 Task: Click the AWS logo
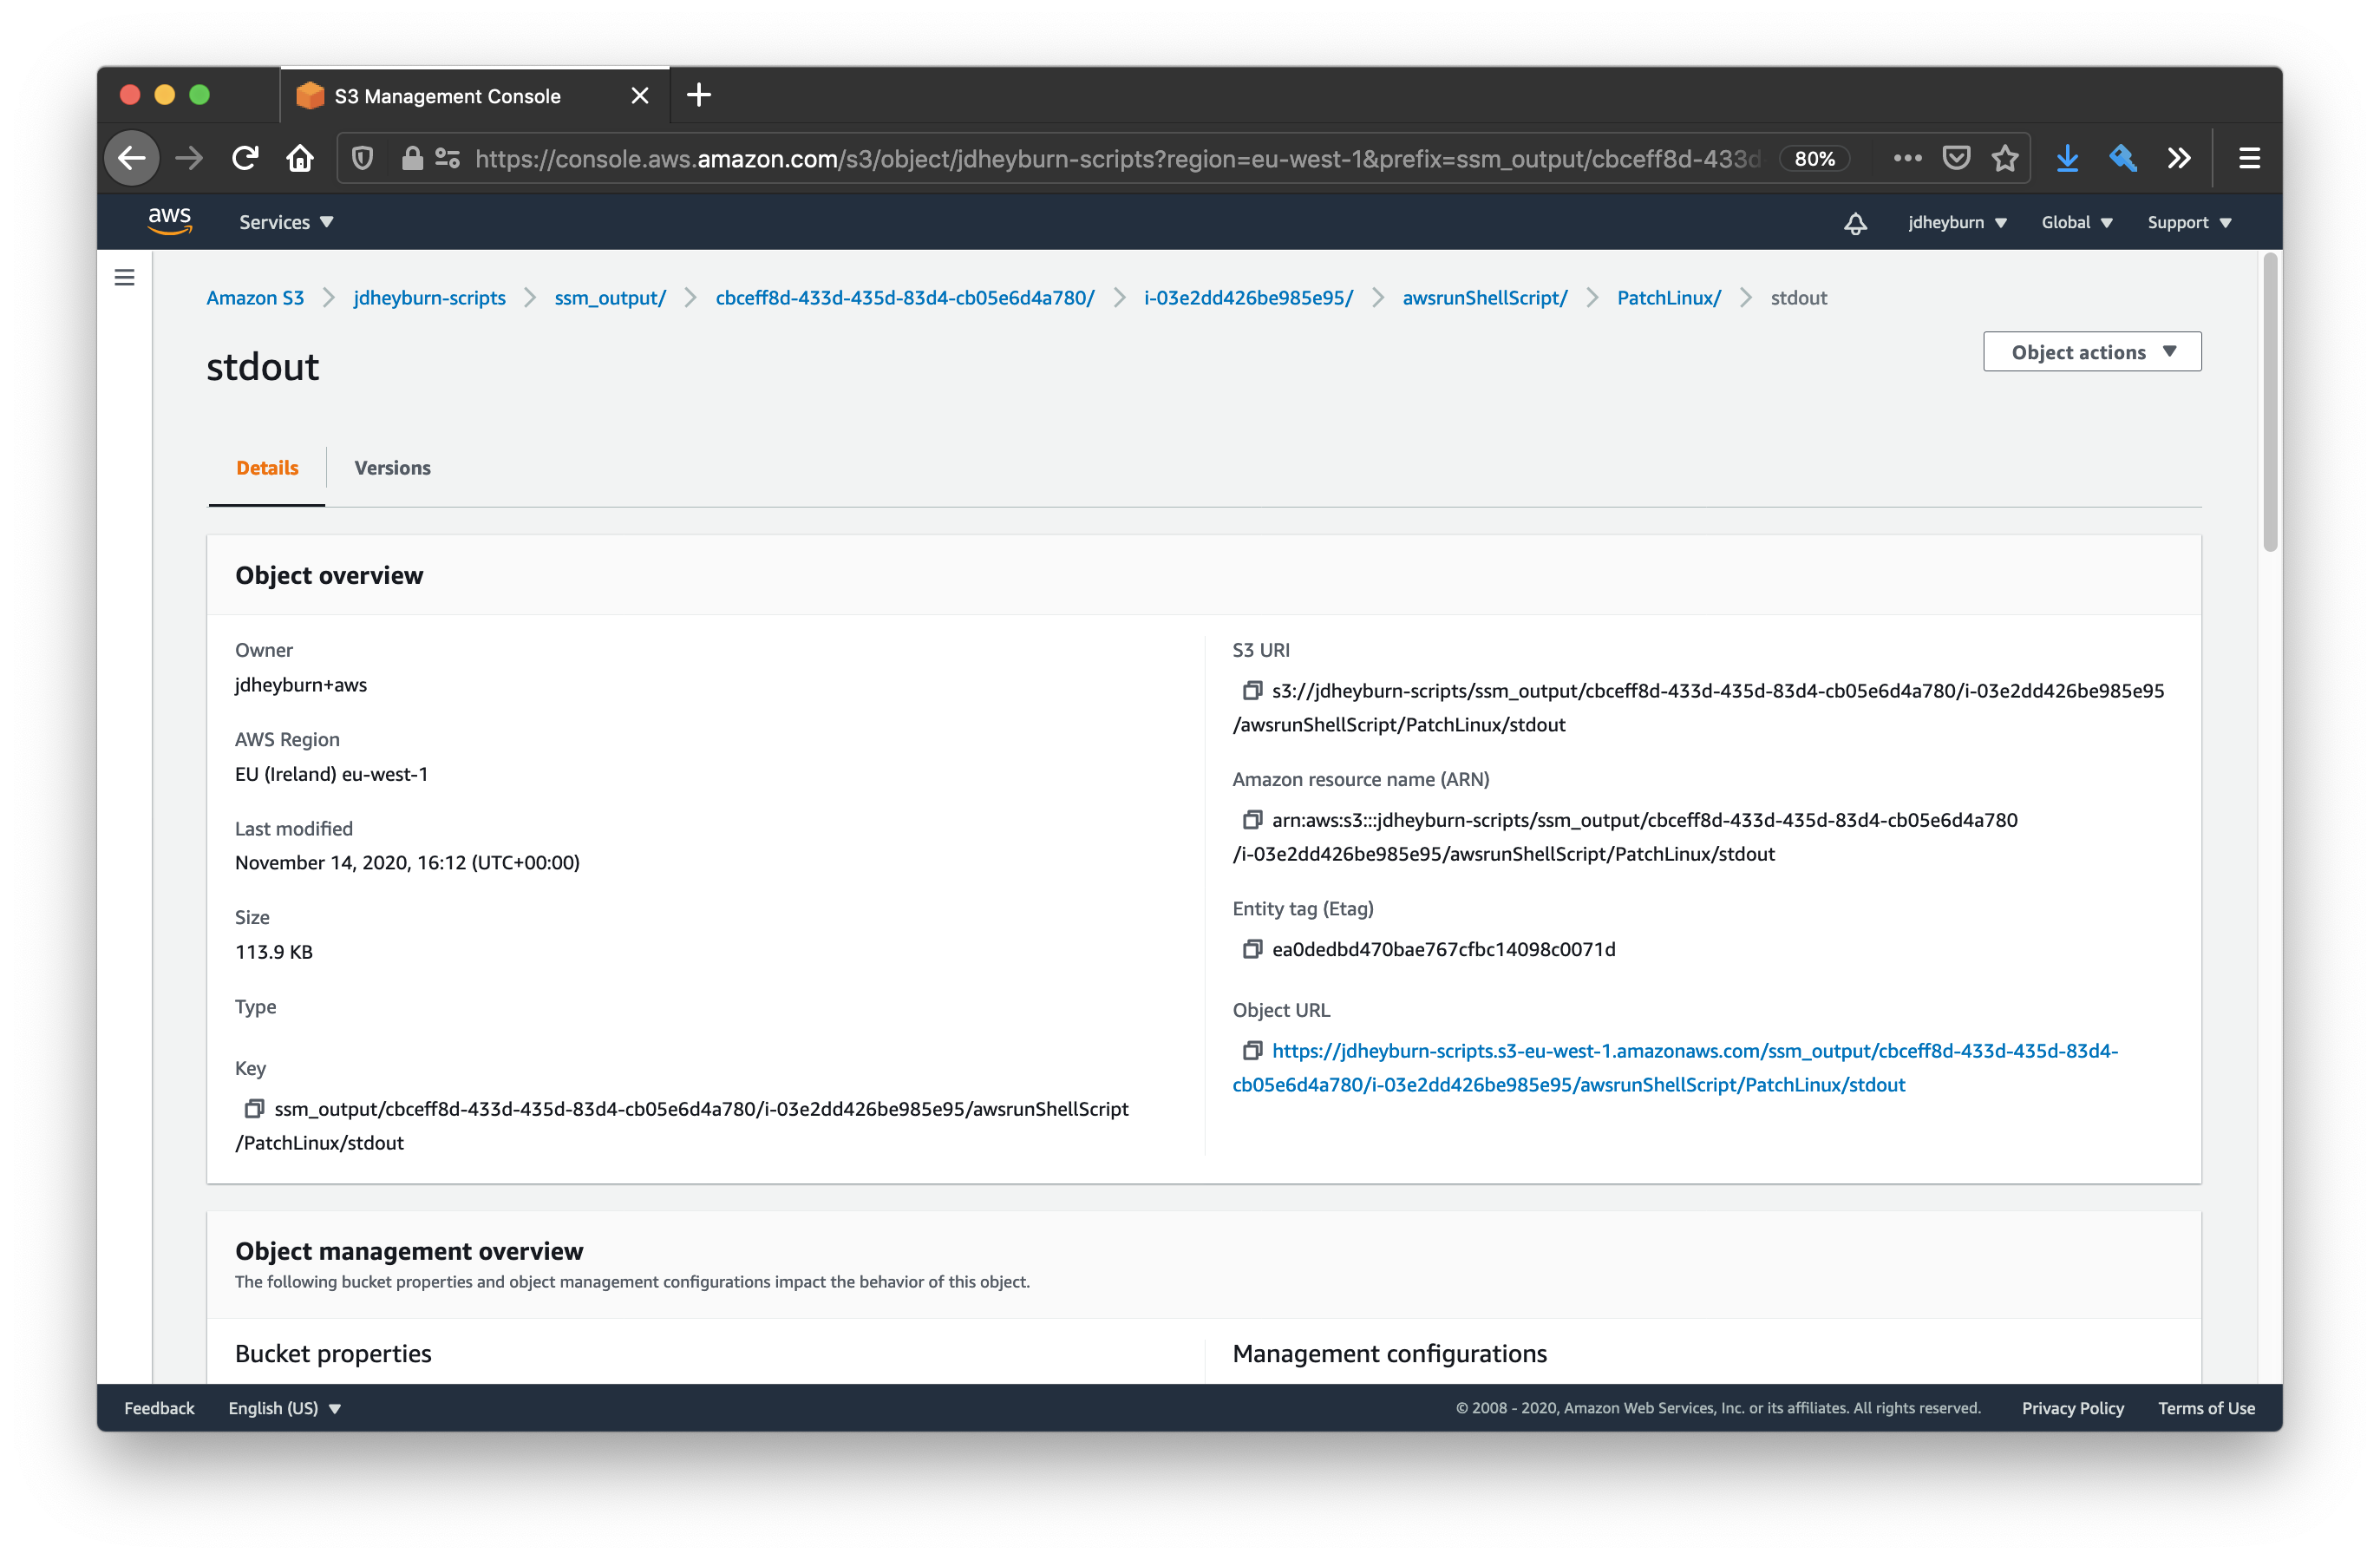pyautogui.click(x=170, y=221)
